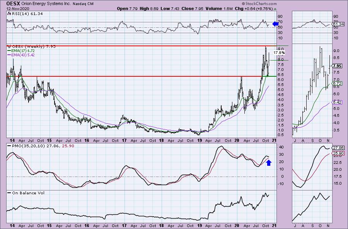This screenshot has width=348, height=229.
Task: Click the Volume 1.6M value
Action: (219, 8)
